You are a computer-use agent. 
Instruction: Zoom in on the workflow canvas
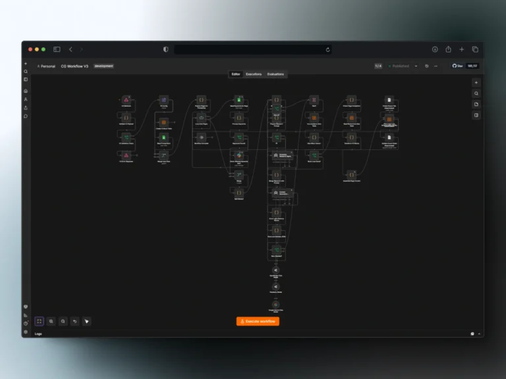(51, 321)
